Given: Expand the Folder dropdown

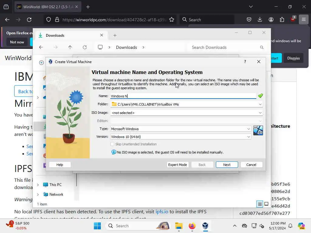Looking at the screenshot, I should (260, 104).
